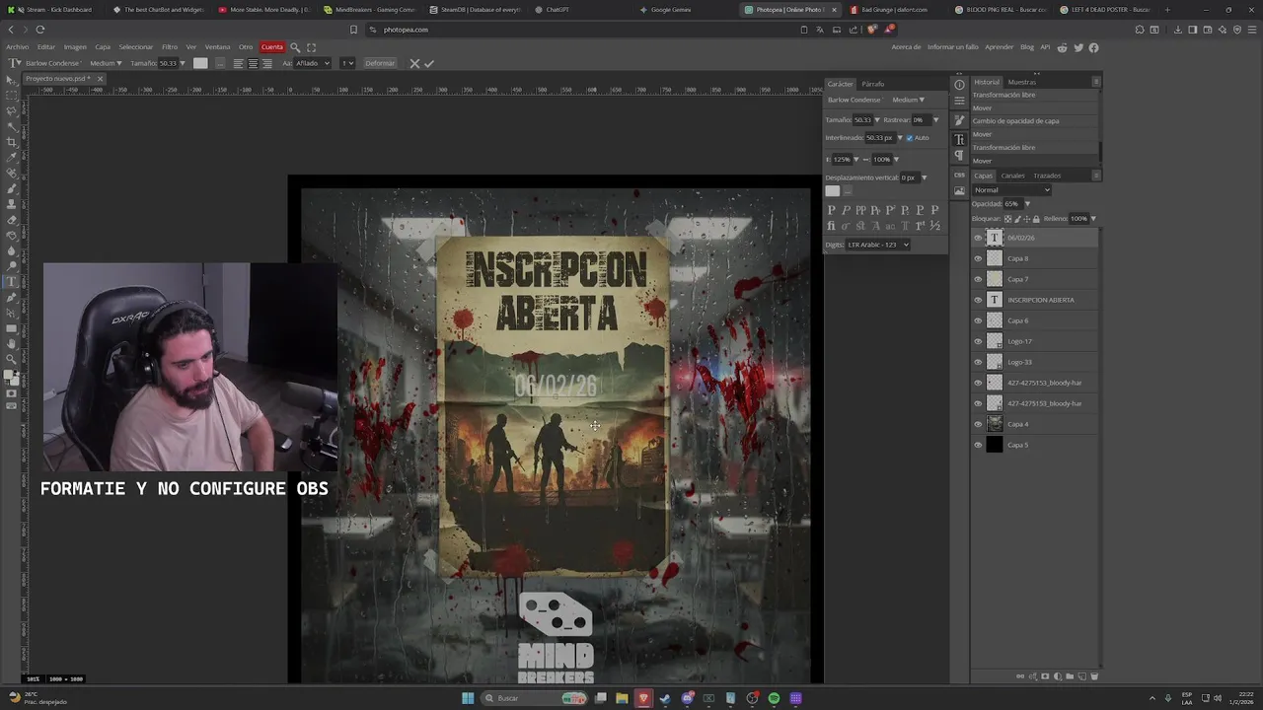Confirm the text edit with the checkmark

pyautogui.click(x=429, y=63)
